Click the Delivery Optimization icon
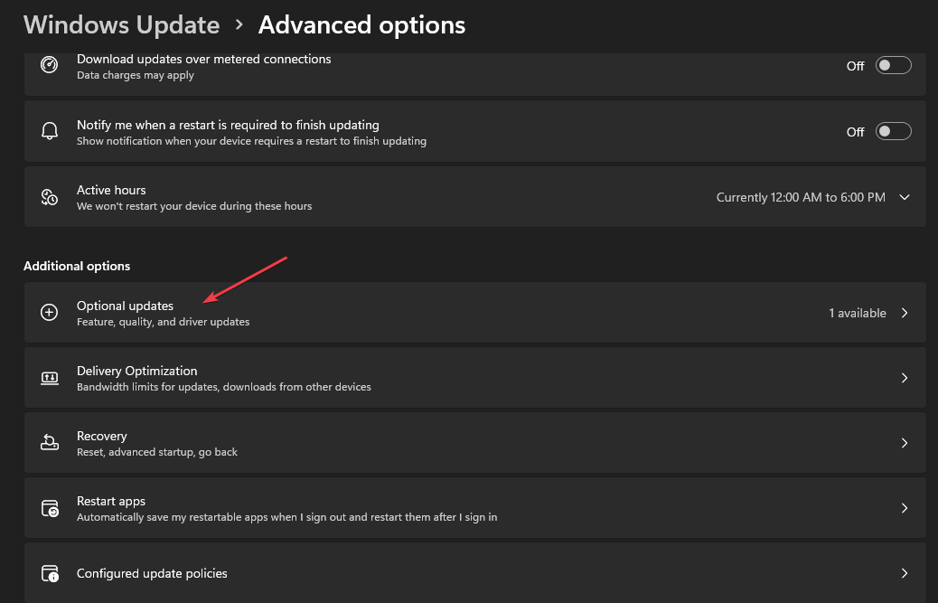 tap(49, 378)
